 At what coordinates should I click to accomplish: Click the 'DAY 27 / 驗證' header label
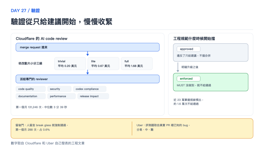click(x=25, y=11)
